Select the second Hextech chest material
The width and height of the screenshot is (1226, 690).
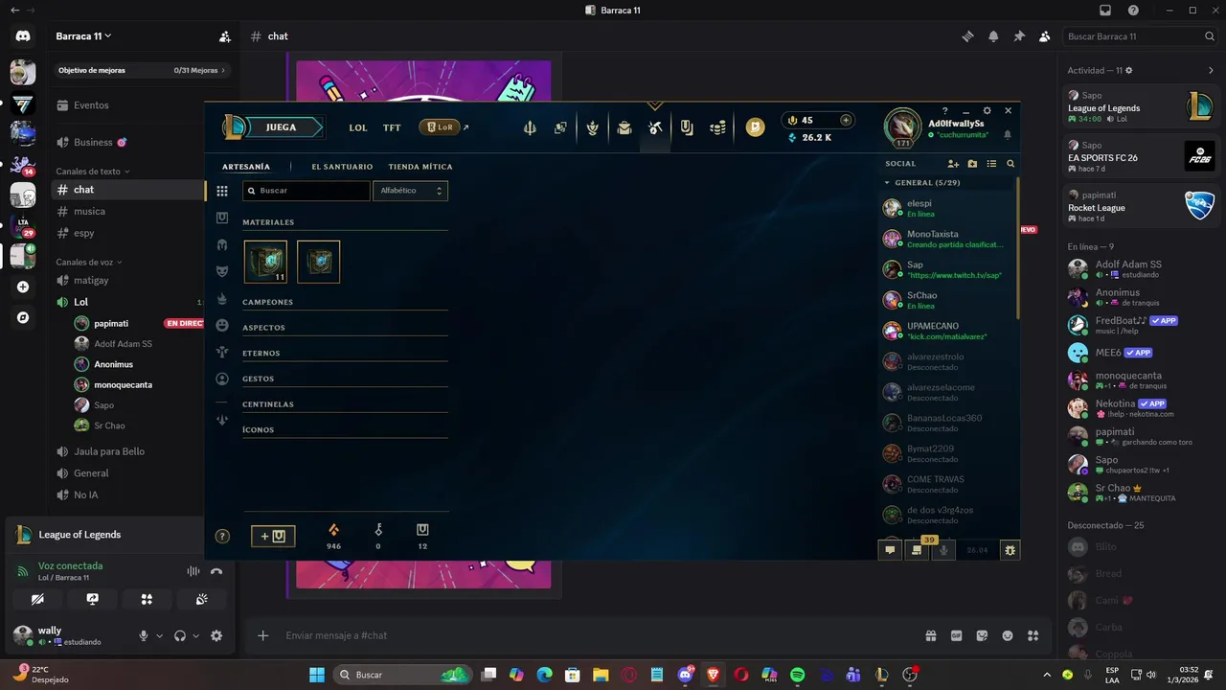(318, 262)
